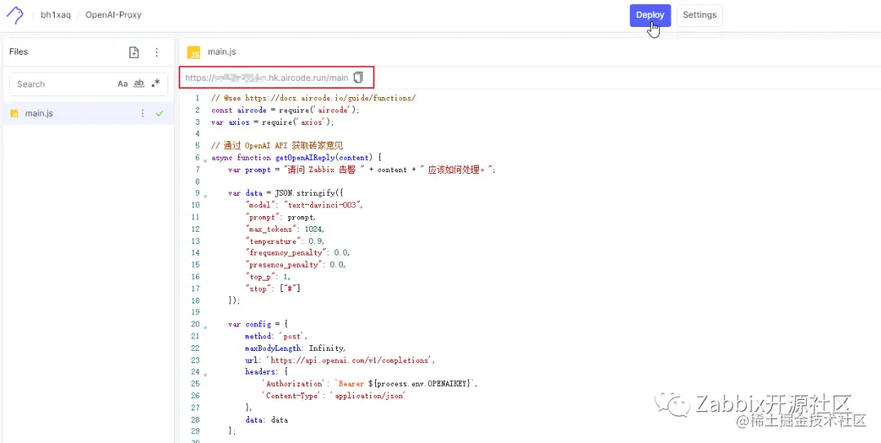Screen dimensions: 881x443
Task: Open the bh1xaq breadcrumb
Action: [55, 16]
